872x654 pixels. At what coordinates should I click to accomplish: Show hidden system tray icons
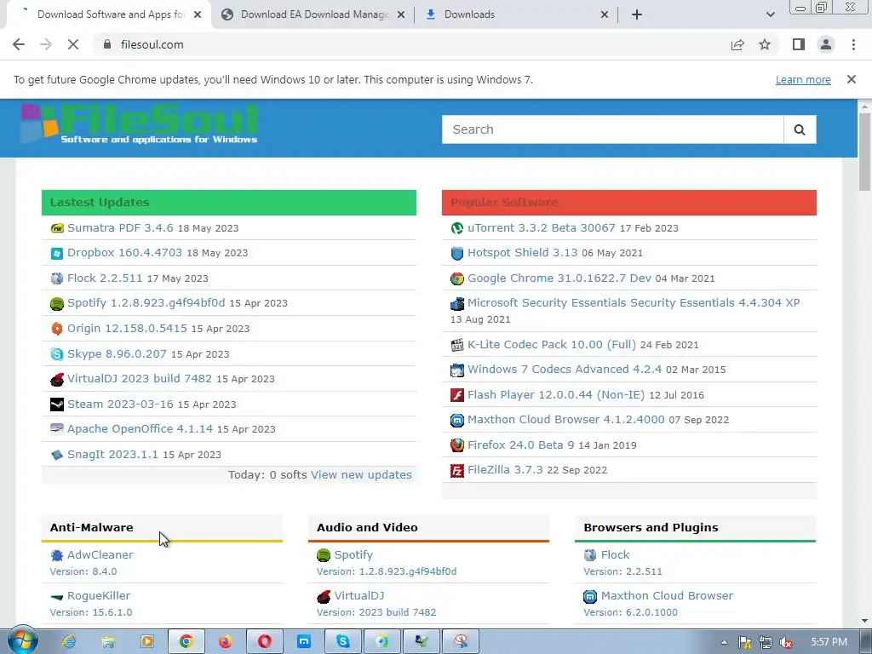(724, 642)
